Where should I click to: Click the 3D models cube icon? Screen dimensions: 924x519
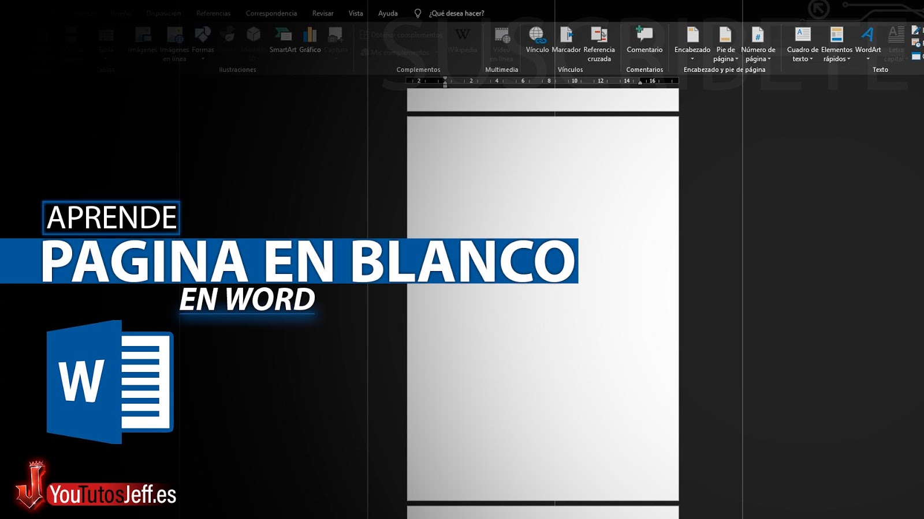point(254,35)
